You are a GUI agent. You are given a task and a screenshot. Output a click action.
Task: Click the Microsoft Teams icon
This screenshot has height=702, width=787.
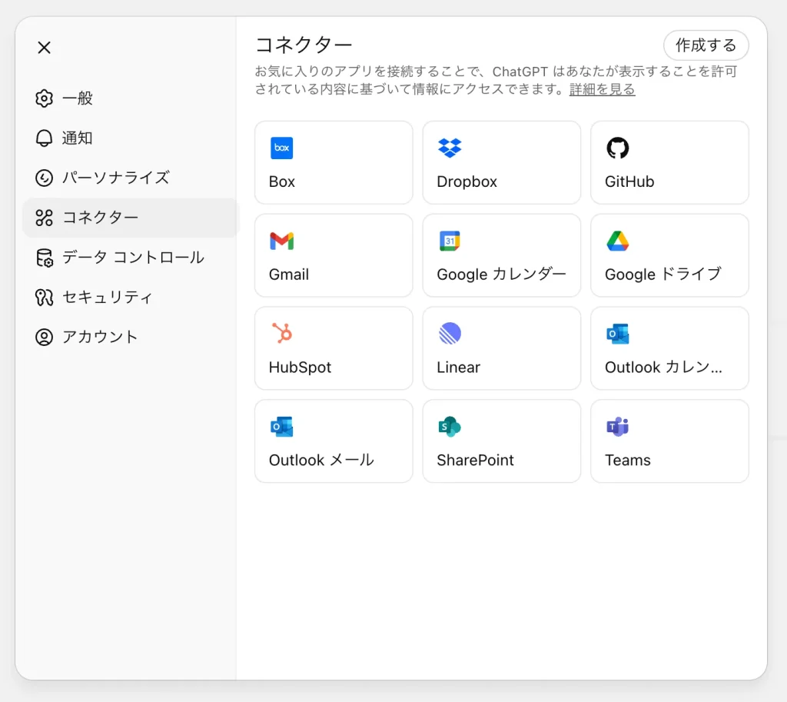pos(617,427)
